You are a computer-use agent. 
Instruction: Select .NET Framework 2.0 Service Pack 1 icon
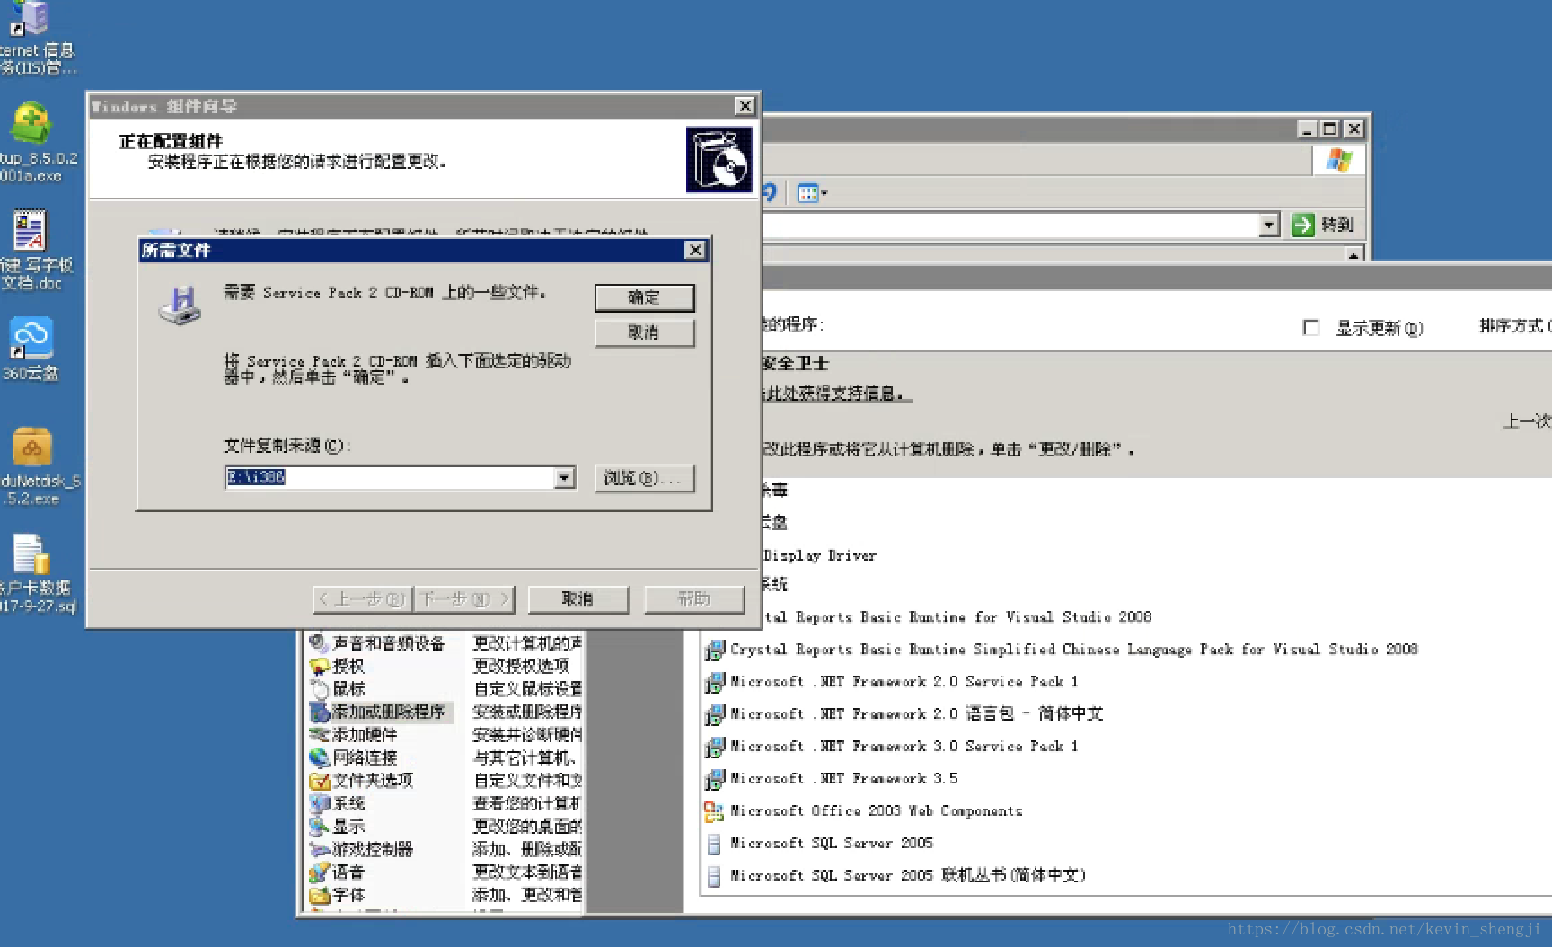[x=714, y=682]
